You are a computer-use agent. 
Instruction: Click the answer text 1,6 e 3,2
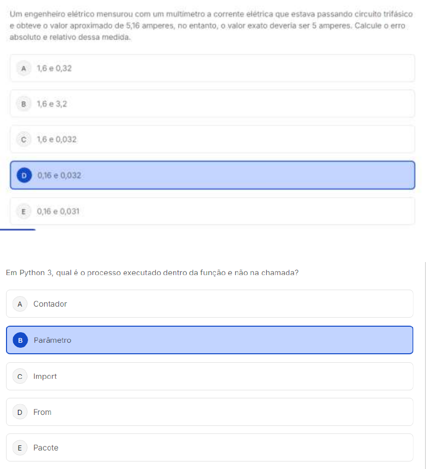(x=52, y=104)
